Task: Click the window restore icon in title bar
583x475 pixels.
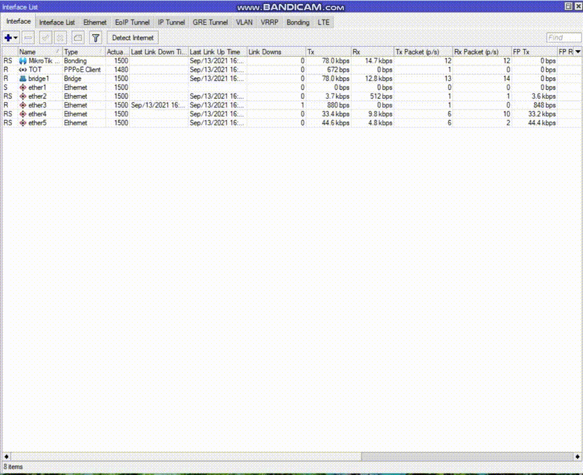Action: pos(568,7)
